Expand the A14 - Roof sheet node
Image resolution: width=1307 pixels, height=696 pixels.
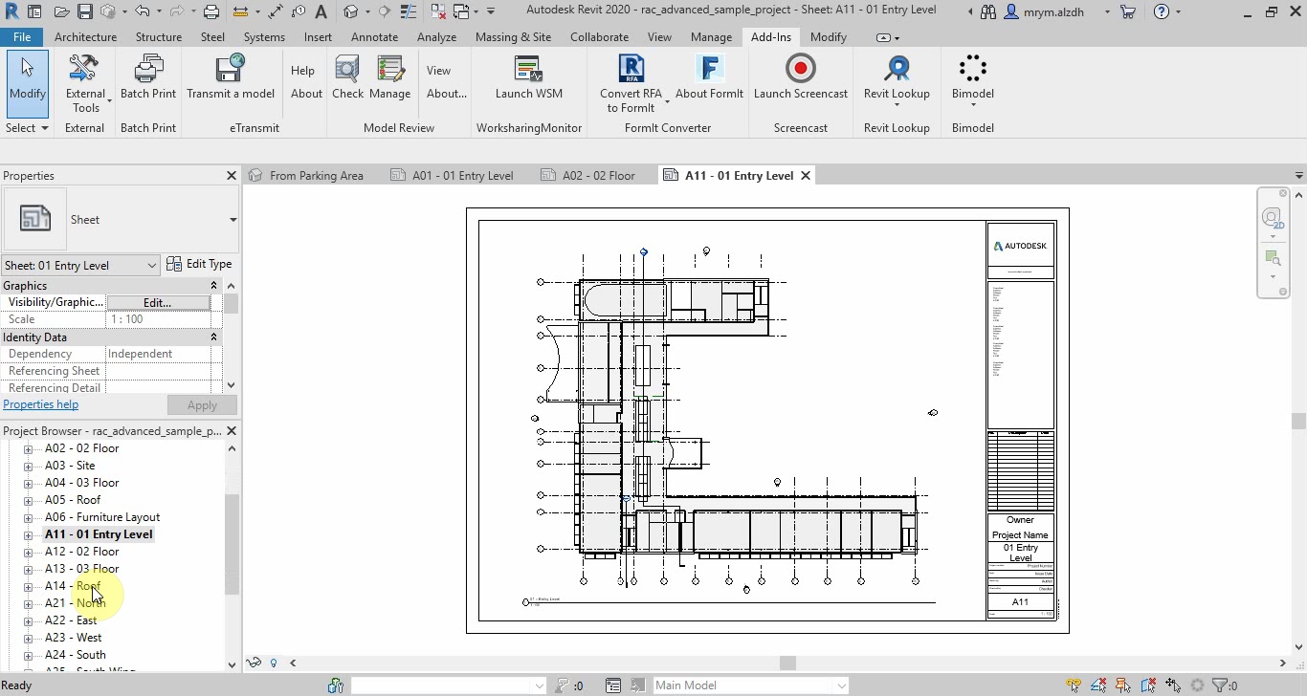tap(28, 586)
